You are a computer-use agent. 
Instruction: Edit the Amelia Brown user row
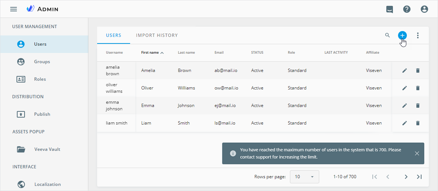point(405,70)
